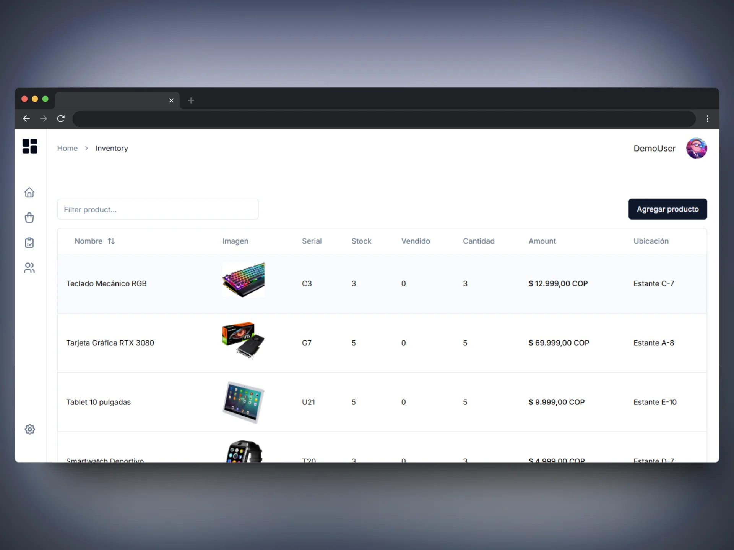View the RTX 3080 graphics card image
Screen dimensions: 734x550
point(243,340)
